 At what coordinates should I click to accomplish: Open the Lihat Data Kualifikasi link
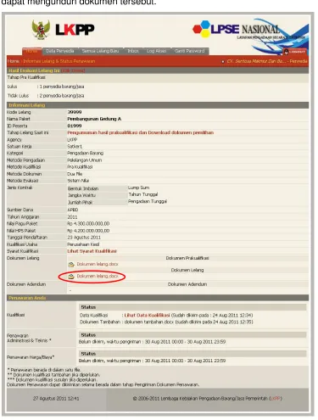tap(147, 315)
